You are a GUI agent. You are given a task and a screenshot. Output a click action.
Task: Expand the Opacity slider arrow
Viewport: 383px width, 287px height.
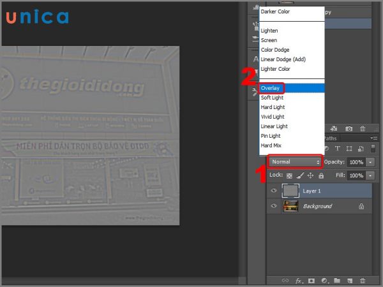[371, 162]
